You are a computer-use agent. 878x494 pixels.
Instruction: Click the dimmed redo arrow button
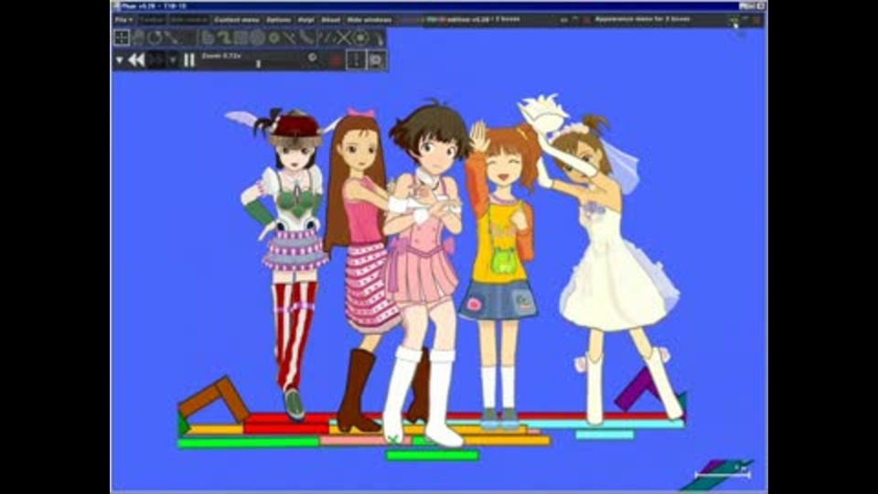tap(156, 59)
